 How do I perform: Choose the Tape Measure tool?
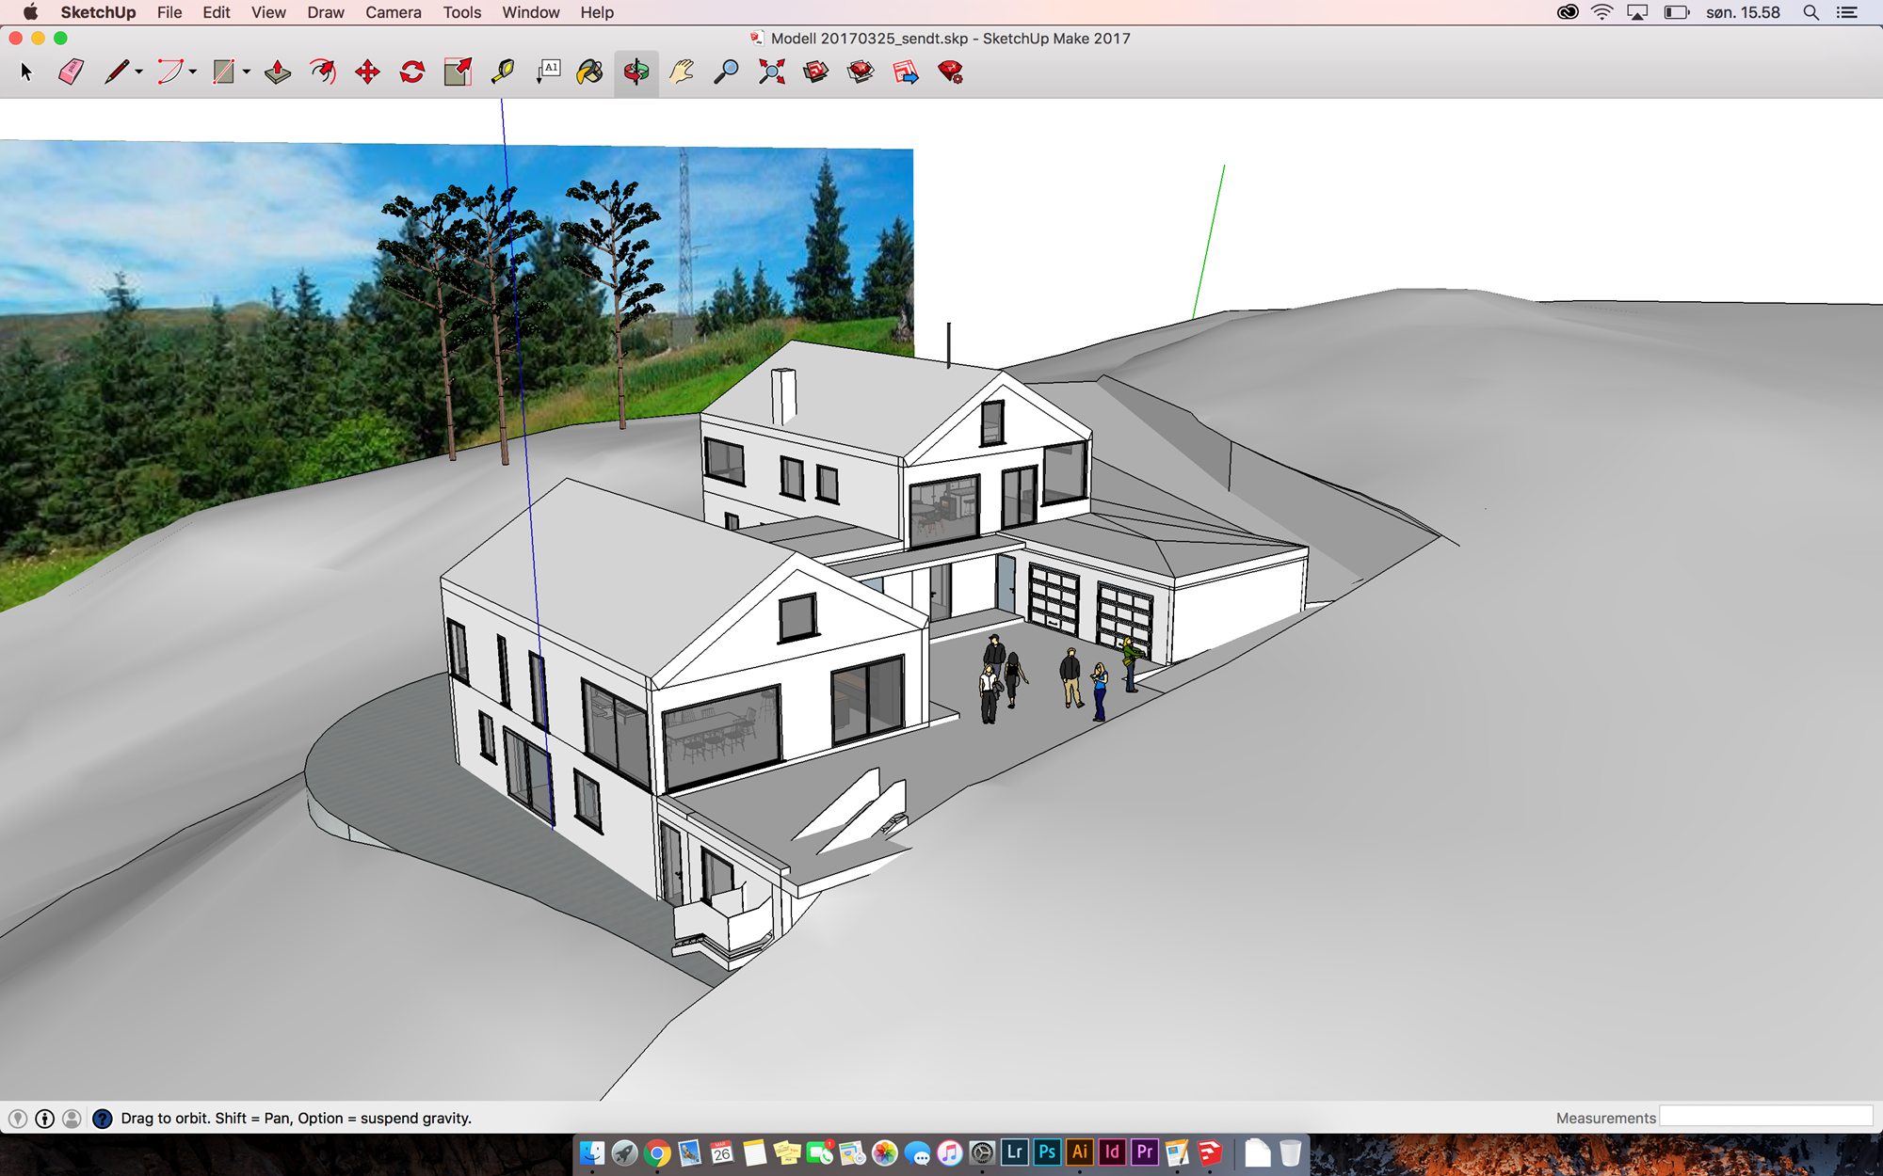(503, 72)
